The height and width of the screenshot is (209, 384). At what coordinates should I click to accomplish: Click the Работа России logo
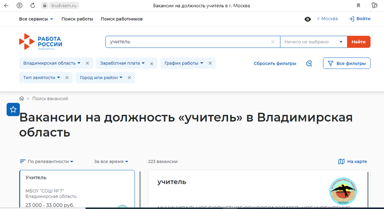[40, 42]
